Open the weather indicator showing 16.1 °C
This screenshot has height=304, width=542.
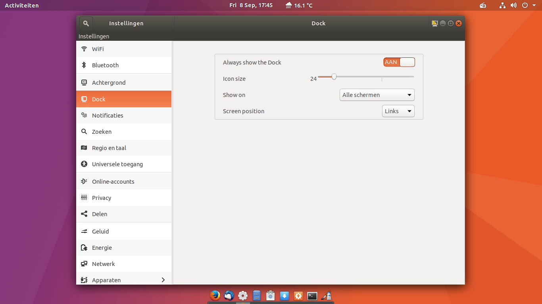[299, 5]
